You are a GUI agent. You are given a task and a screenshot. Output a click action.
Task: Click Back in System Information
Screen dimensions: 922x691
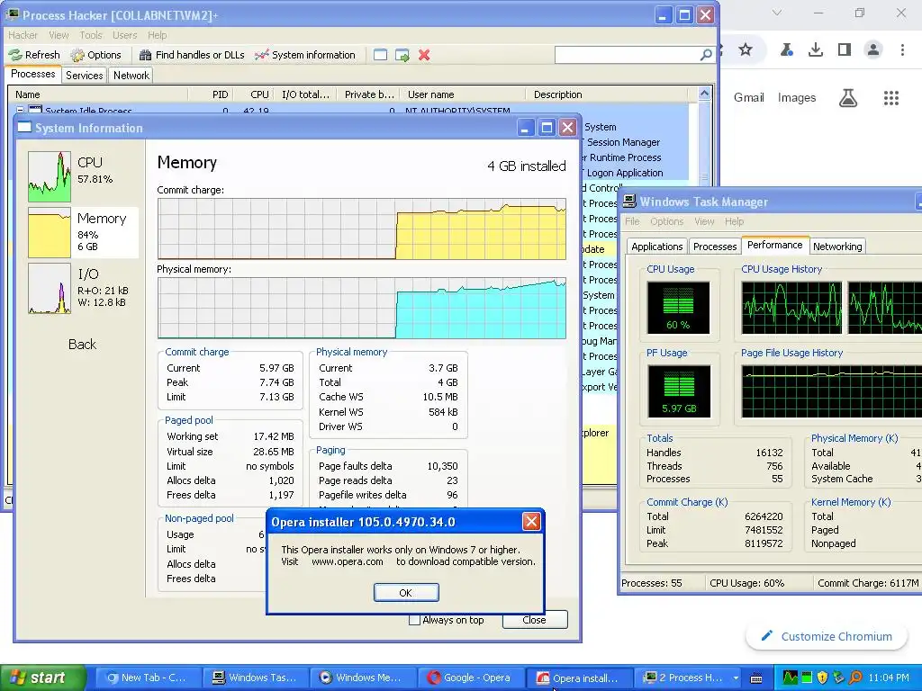coord(82,345)
